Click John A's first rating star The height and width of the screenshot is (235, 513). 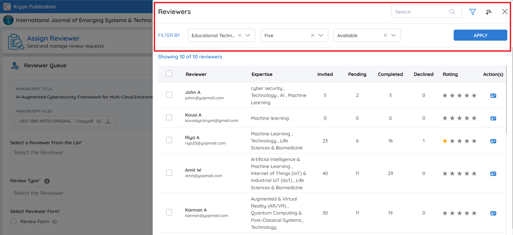tap(445, 96)
